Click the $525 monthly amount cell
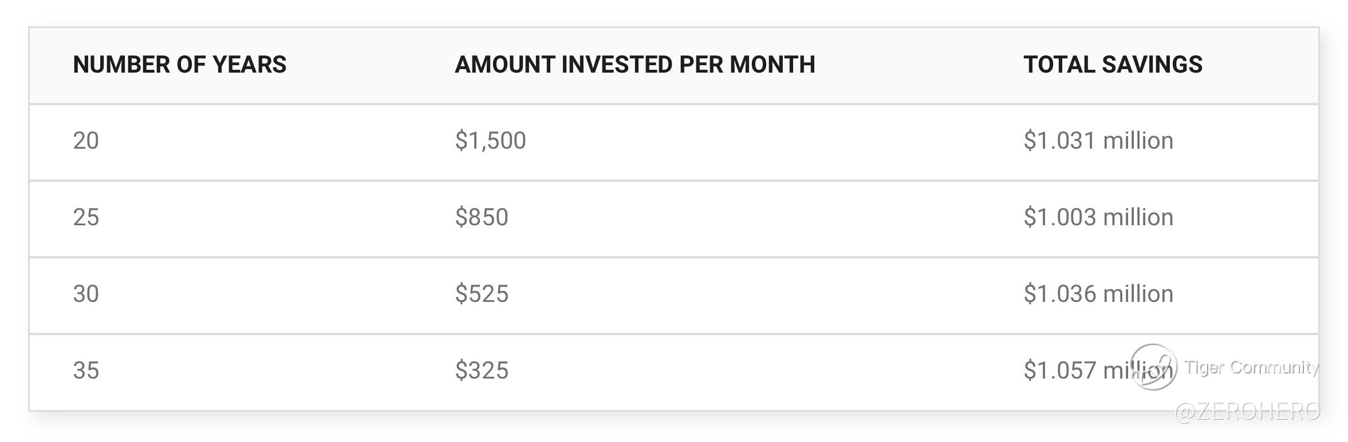This screenshot has height=442, width=1348. (482, 294)
